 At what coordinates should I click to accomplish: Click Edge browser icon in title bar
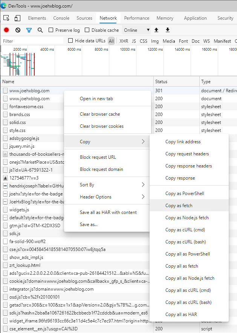(x=3, y=6)
